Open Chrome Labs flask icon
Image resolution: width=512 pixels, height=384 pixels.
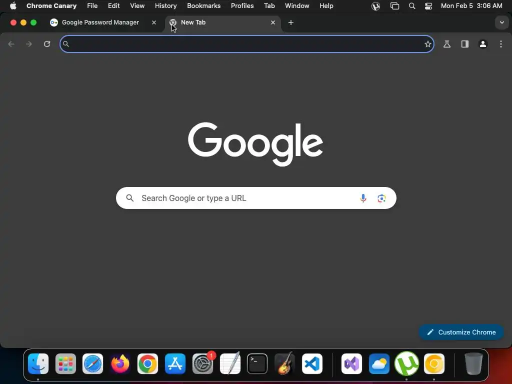(447, 44)
